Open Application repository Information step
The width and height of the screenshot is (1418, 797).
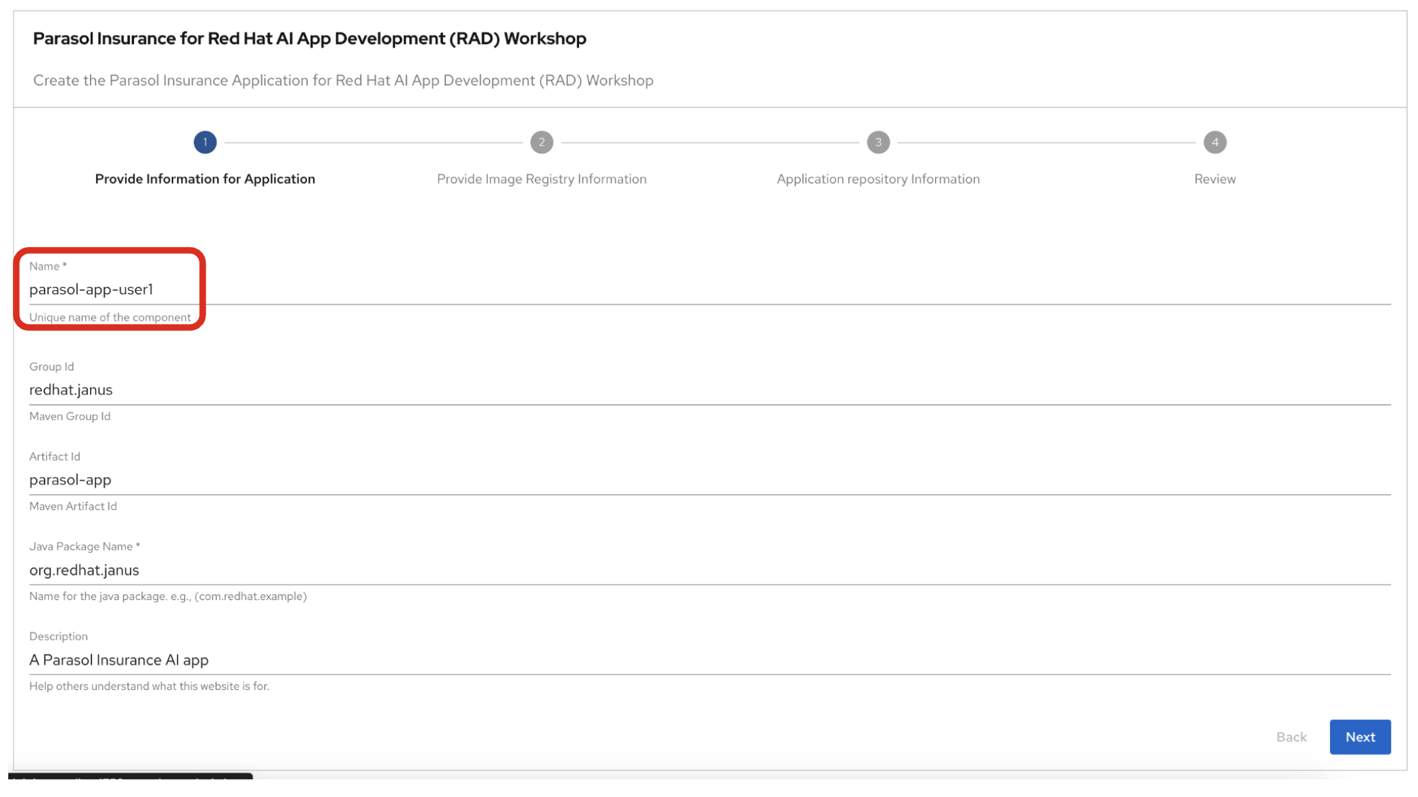[x=877, y=179]
